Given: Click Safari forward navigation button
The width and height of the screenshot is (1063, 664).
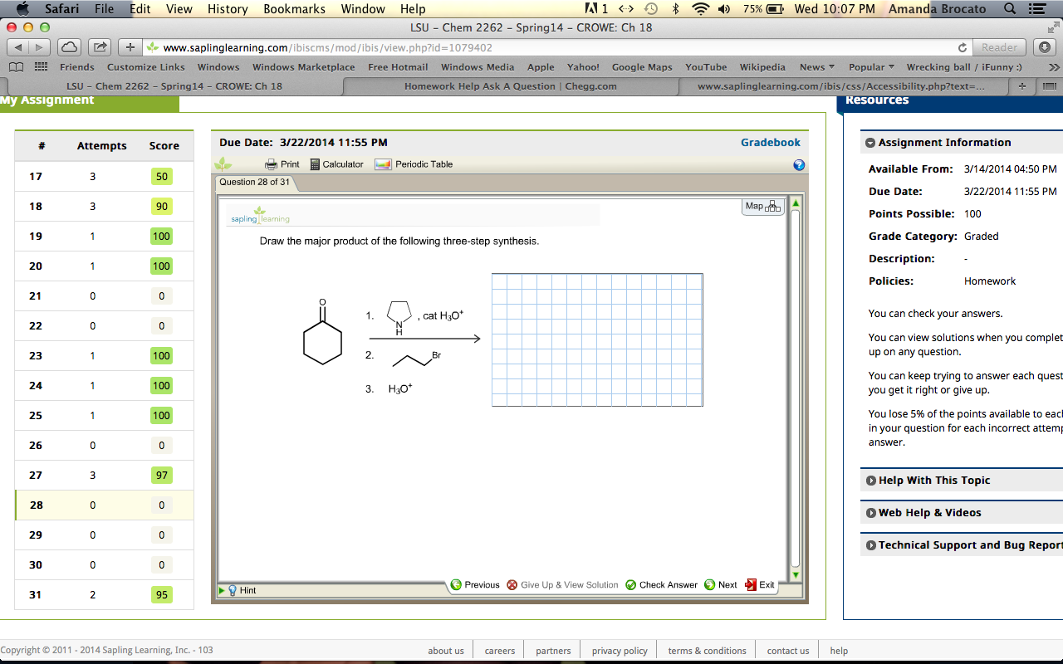Looking at the screenshot, I should click(40, 47).
